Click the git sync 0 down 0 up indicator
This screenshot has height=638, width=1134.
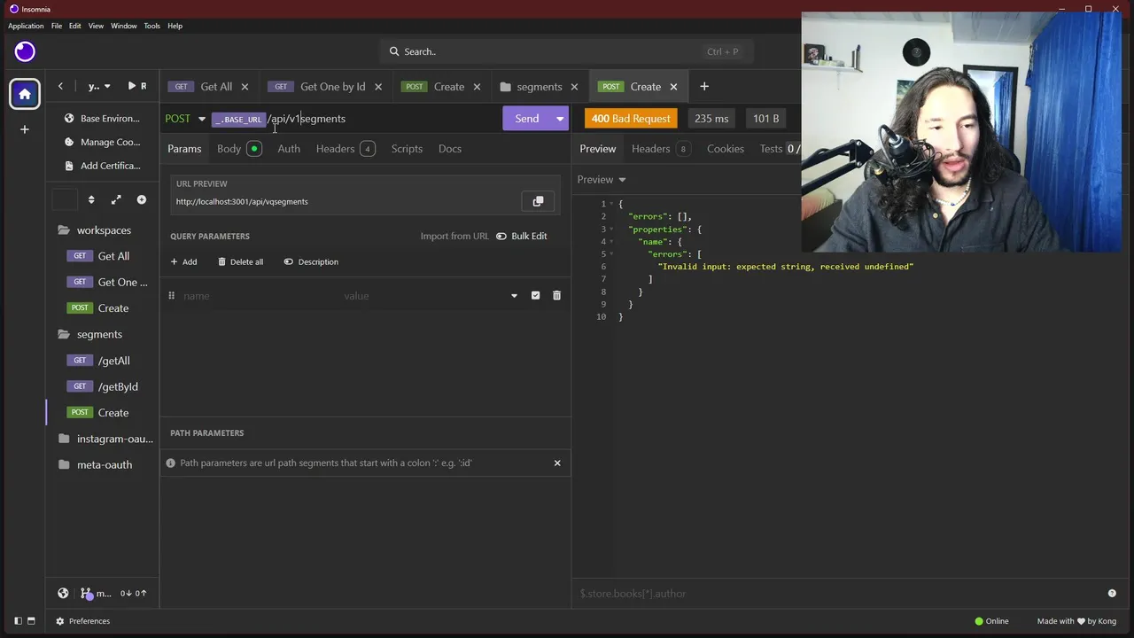pos(133,594)
